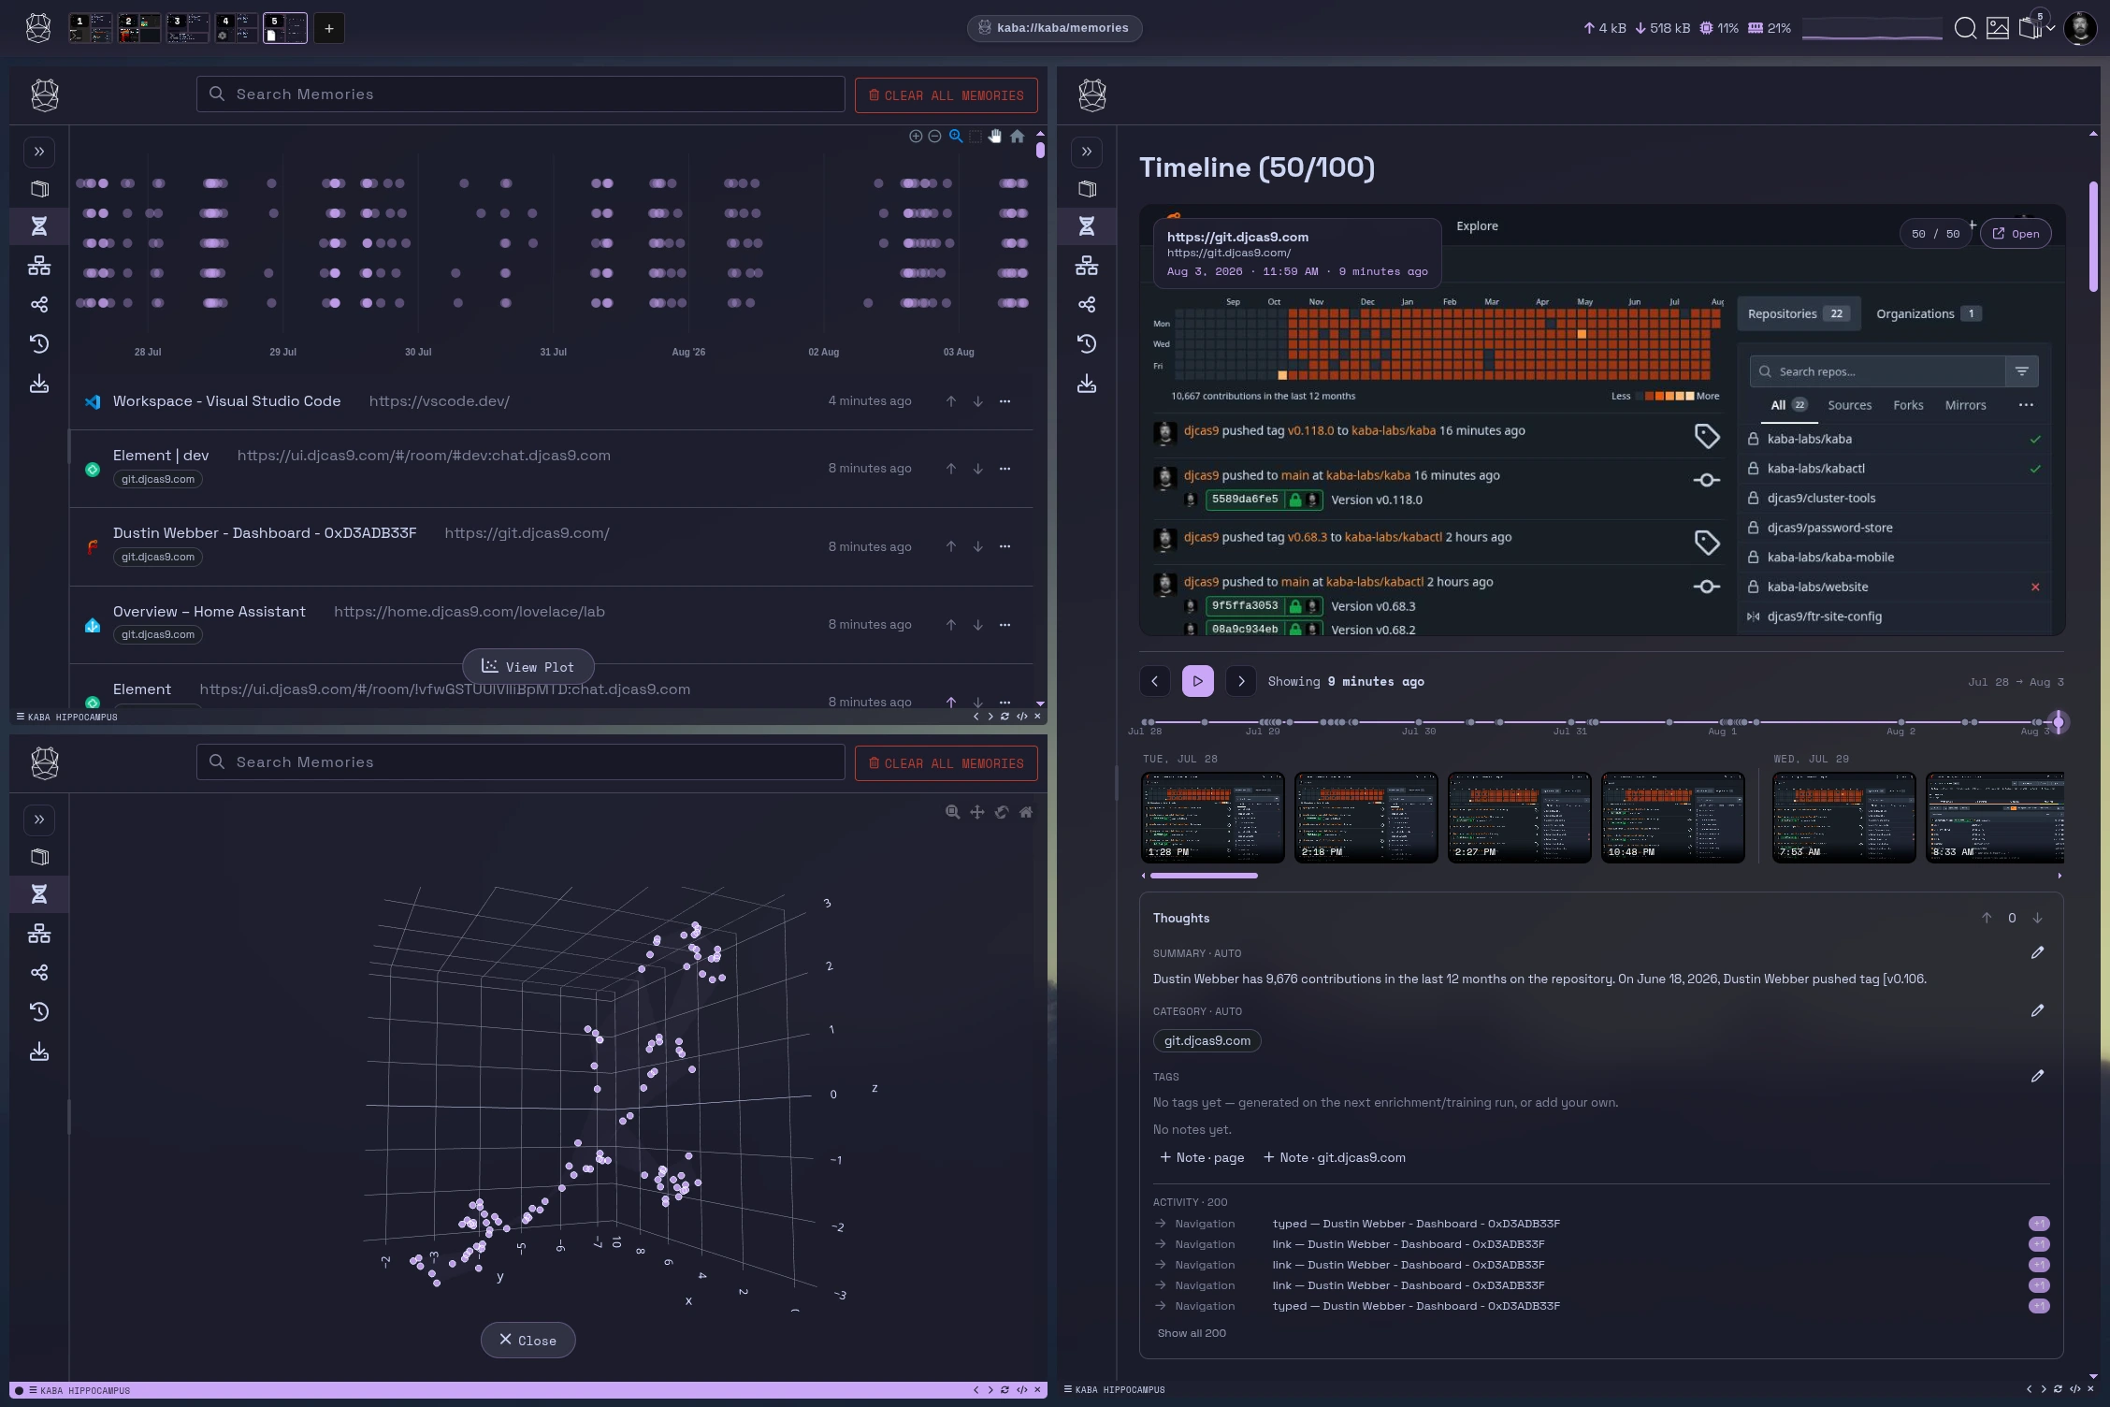Open the image gallery icon in top bar
2110x1407 pixels.
click(1998, 28)
